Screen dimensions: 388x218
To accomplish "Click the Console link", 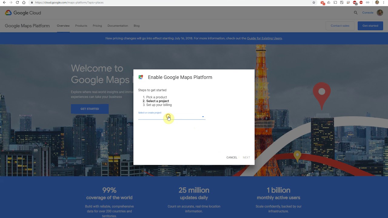I will 368,13.
